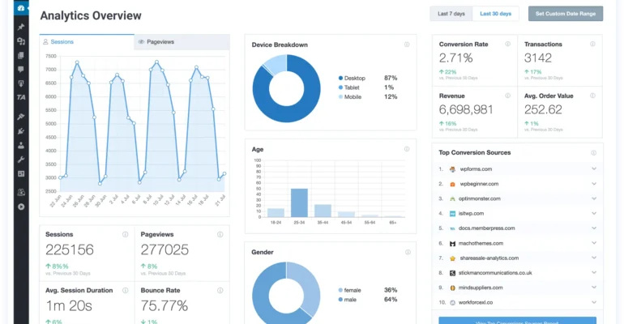Expand the workforcexl.co row chevron
The width and height of the screenshot is (624, 324).
(594, 302)
